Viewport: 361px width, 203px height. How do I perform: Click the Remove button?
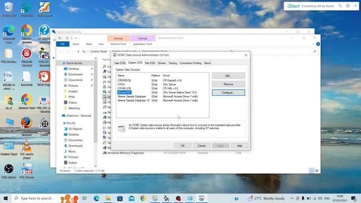228,84
